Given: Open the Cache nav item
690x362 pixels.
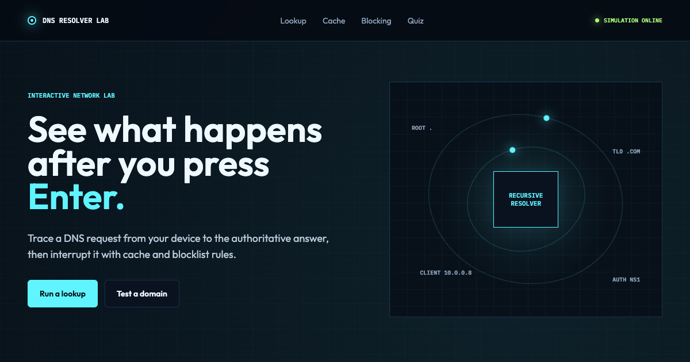Looking at the screenshot, I should pos(334,21).
